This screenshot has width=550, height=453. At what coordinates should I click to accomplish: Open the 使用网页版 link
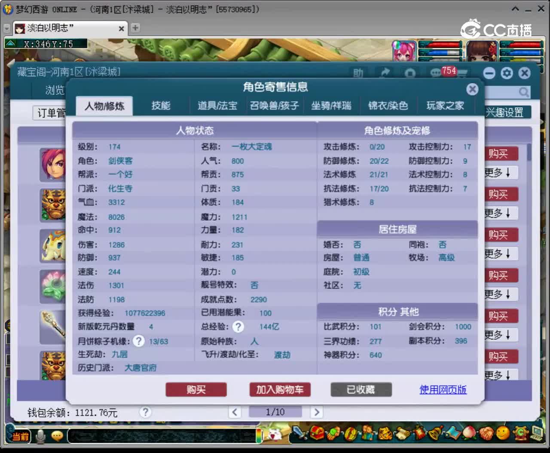pos(443,390)
